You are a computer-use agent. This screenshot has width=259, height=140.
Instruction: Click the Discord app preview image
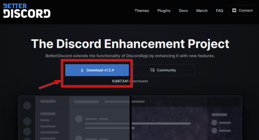pyautogui.click(x=130, y=118)
